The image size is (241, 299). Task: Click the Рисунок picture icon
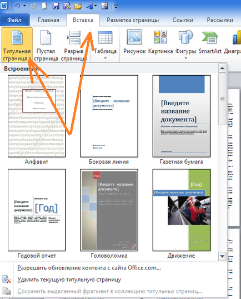pos(134,42)
